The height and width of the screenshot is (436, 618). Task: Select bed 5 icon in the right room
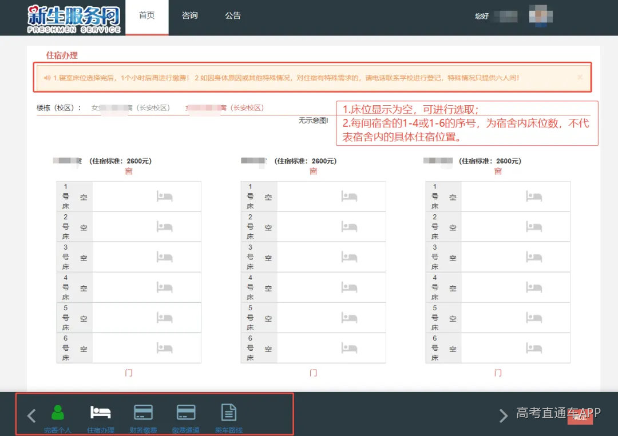[534, 317]
